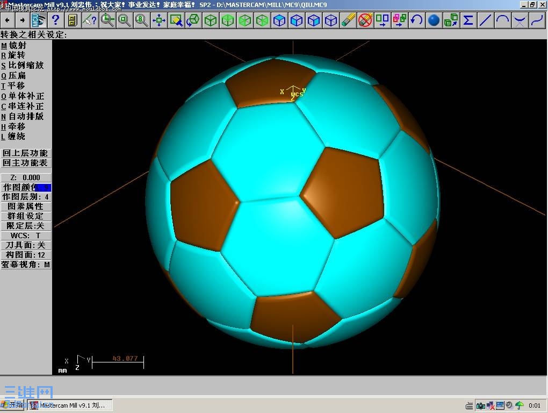
Task: Select the green isometric Gview cube
Action: pos(211,20)
